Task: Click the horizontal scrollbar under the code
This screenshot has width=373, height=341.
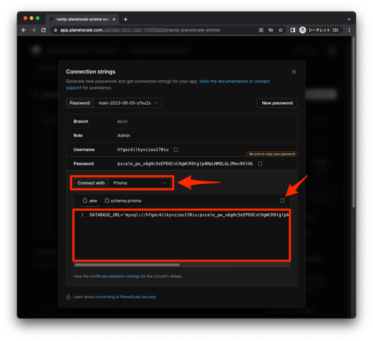Action: pos(127,265)
